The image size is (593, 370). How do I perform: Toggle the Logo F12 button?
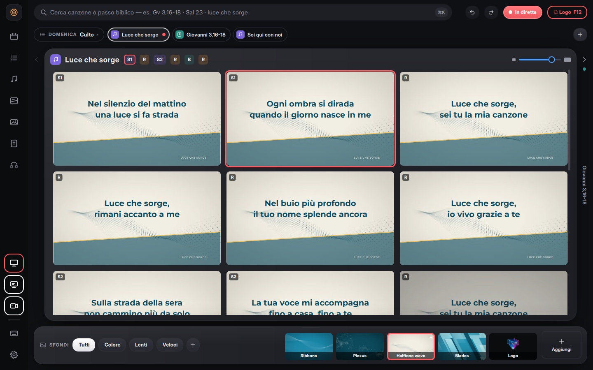[567, 12]
